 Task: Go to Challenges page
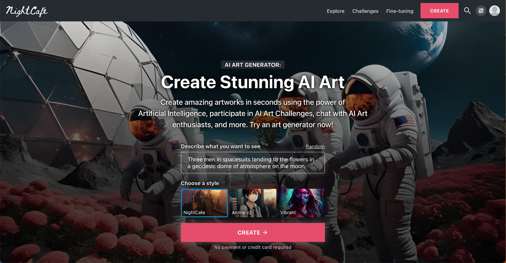click(x=365, y=11)
